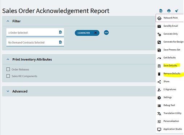The image size is (184, 135).
Task: Click the 110096789 order chip
Action: 87,33
